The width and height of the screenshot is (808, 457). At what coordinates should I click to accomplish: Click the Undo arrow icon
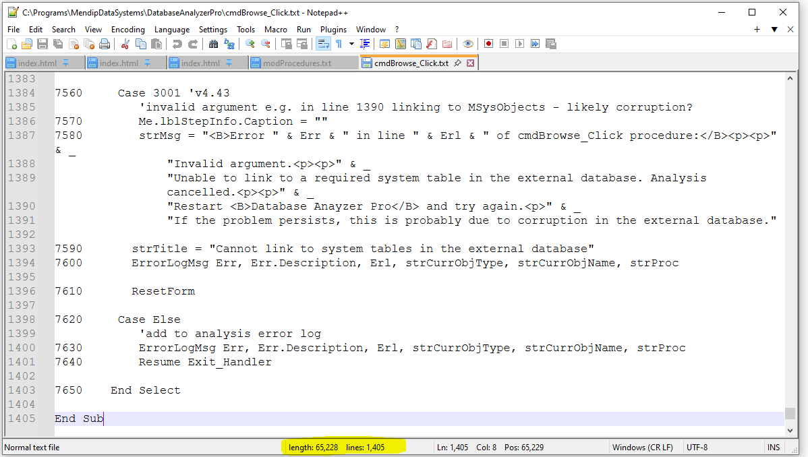tap(177, 44)
